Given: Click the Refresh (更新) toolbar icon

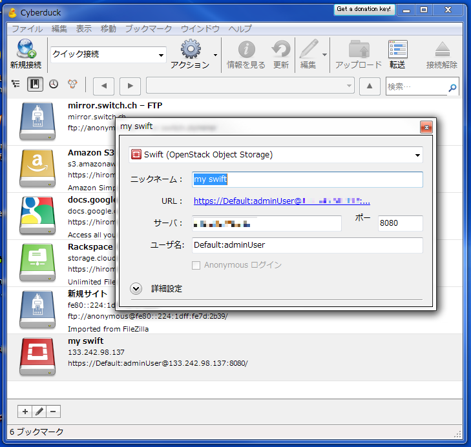Looking at the screenshot, I should (281, 50).
